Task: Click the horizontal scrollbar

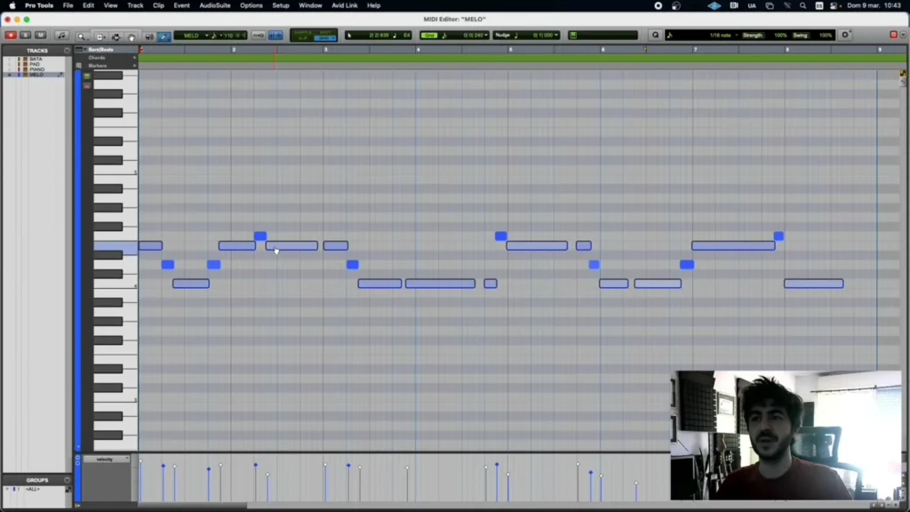Action: coord(193,506)
